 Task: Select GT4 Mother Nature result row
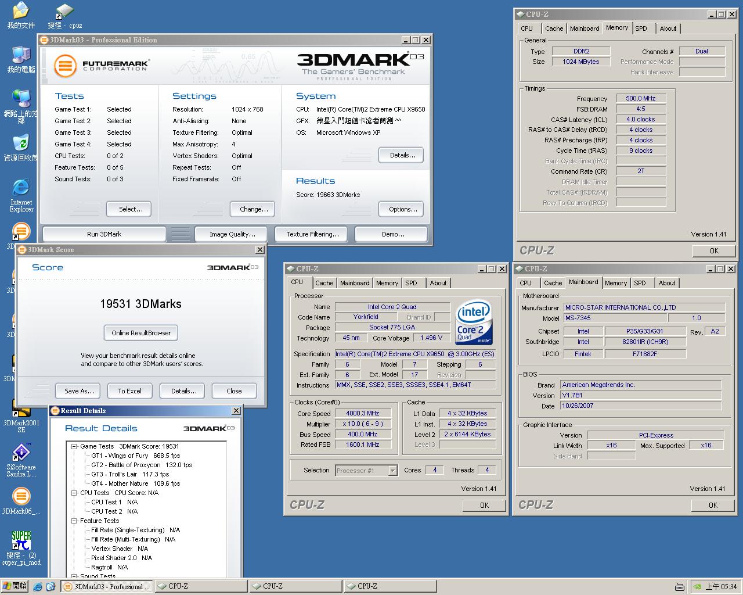point(135,483)
